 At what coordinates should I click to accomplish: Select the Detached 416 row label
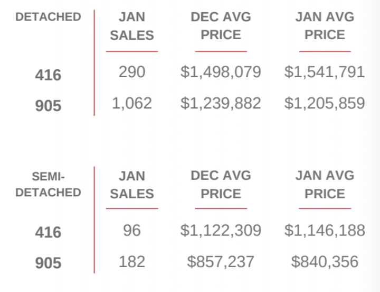tap(48, 75)
